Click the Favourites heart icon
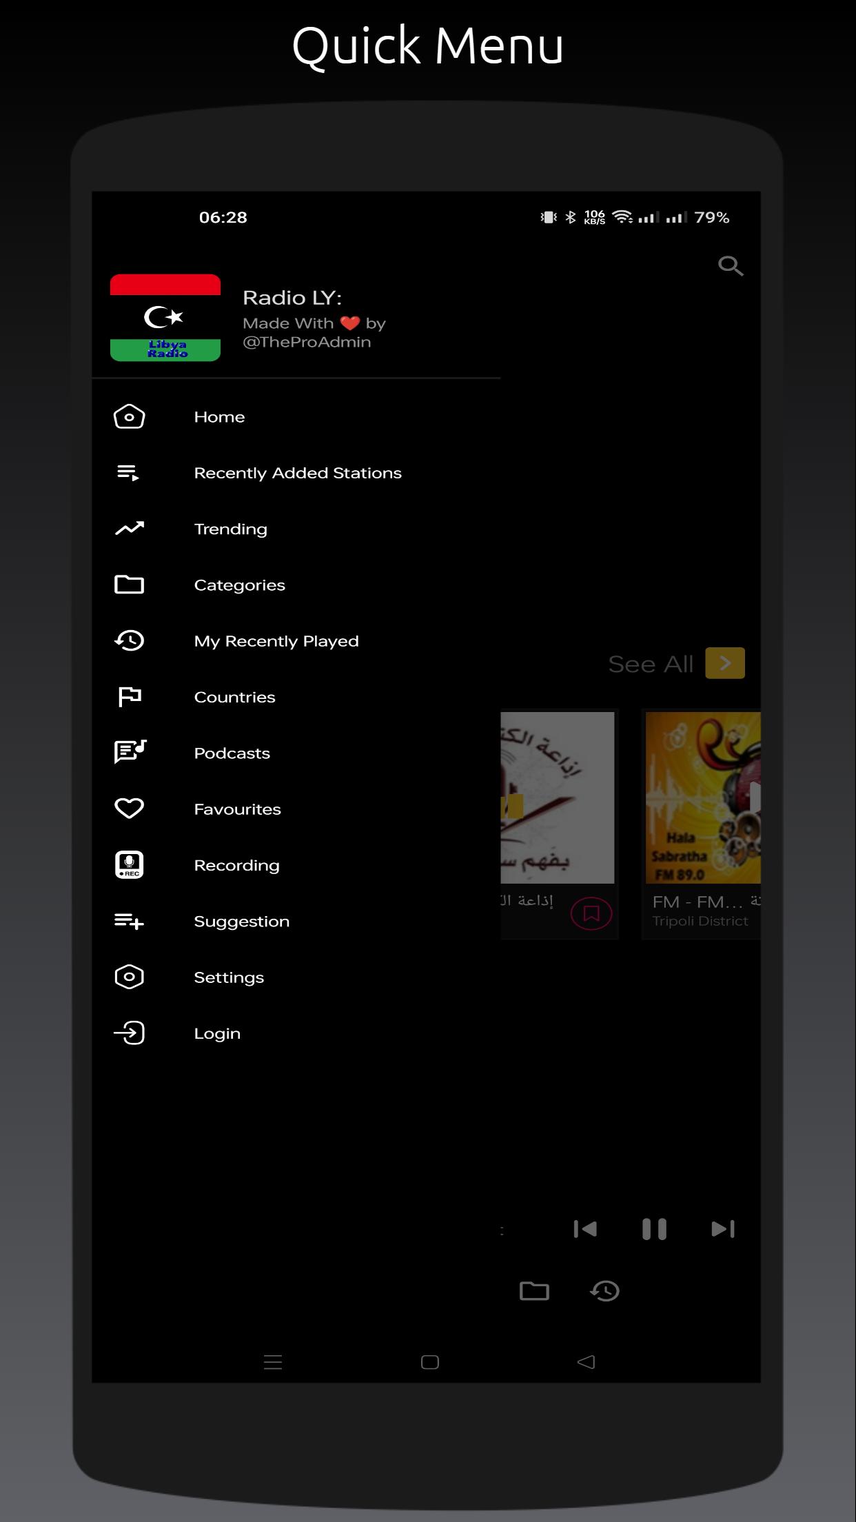This screenshot has width=856, height=1522. 129,809
